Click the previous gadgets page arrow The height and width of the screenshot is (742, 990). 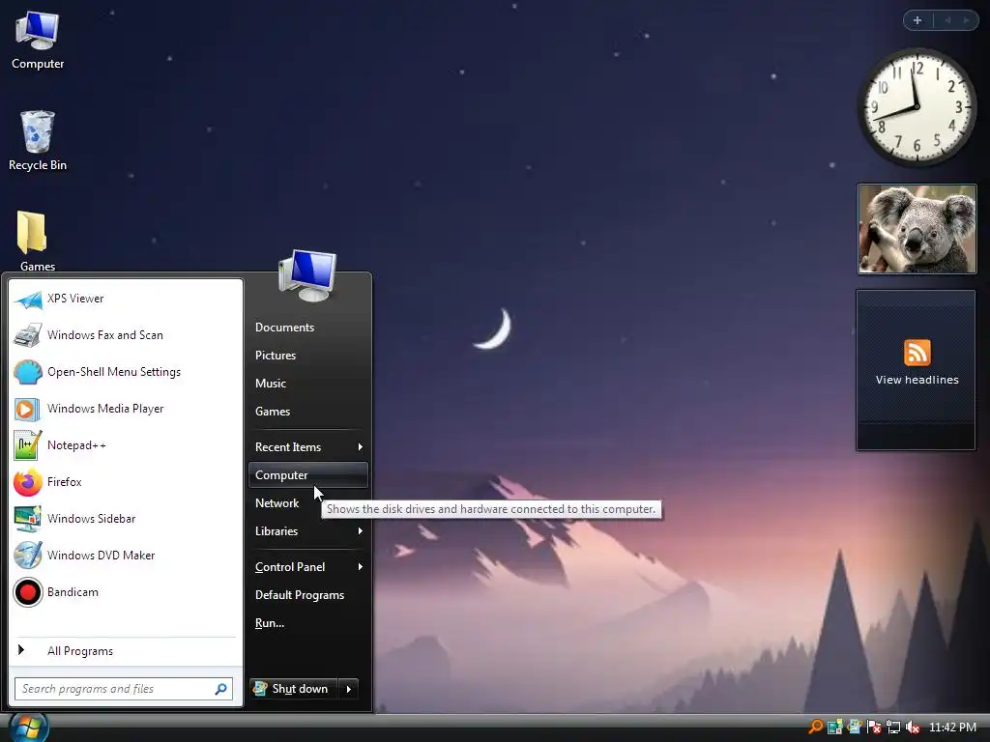947,20
